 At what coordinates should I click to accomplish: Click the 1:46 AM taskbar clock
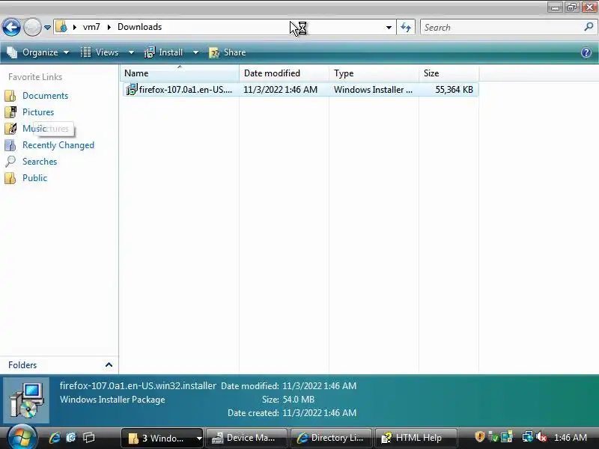tap(571, 438)
